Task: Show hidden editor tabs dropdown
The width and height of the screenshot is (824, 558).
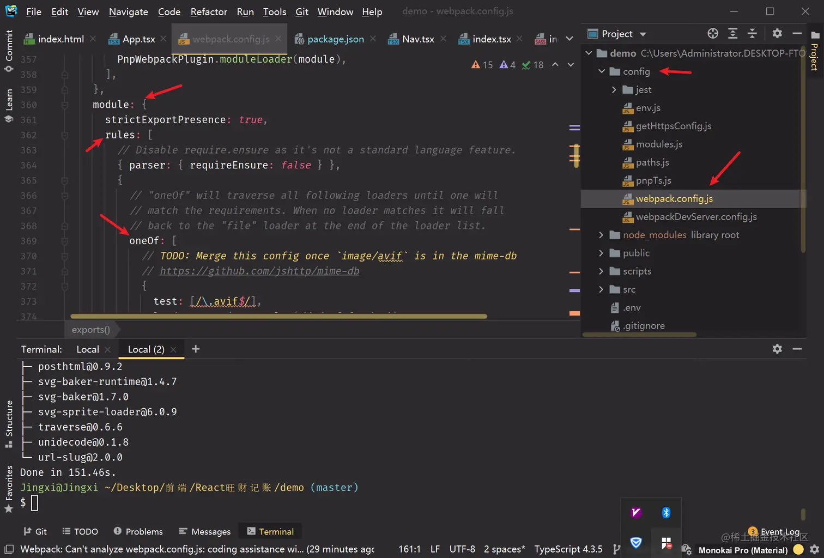Action: click(x=569, y=39)
